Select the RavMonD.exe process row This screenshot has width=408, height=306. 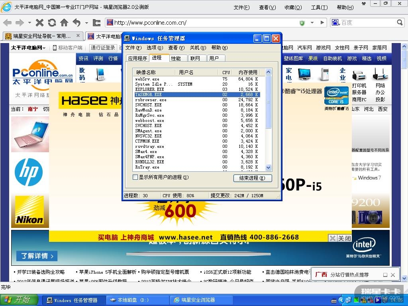197,110
